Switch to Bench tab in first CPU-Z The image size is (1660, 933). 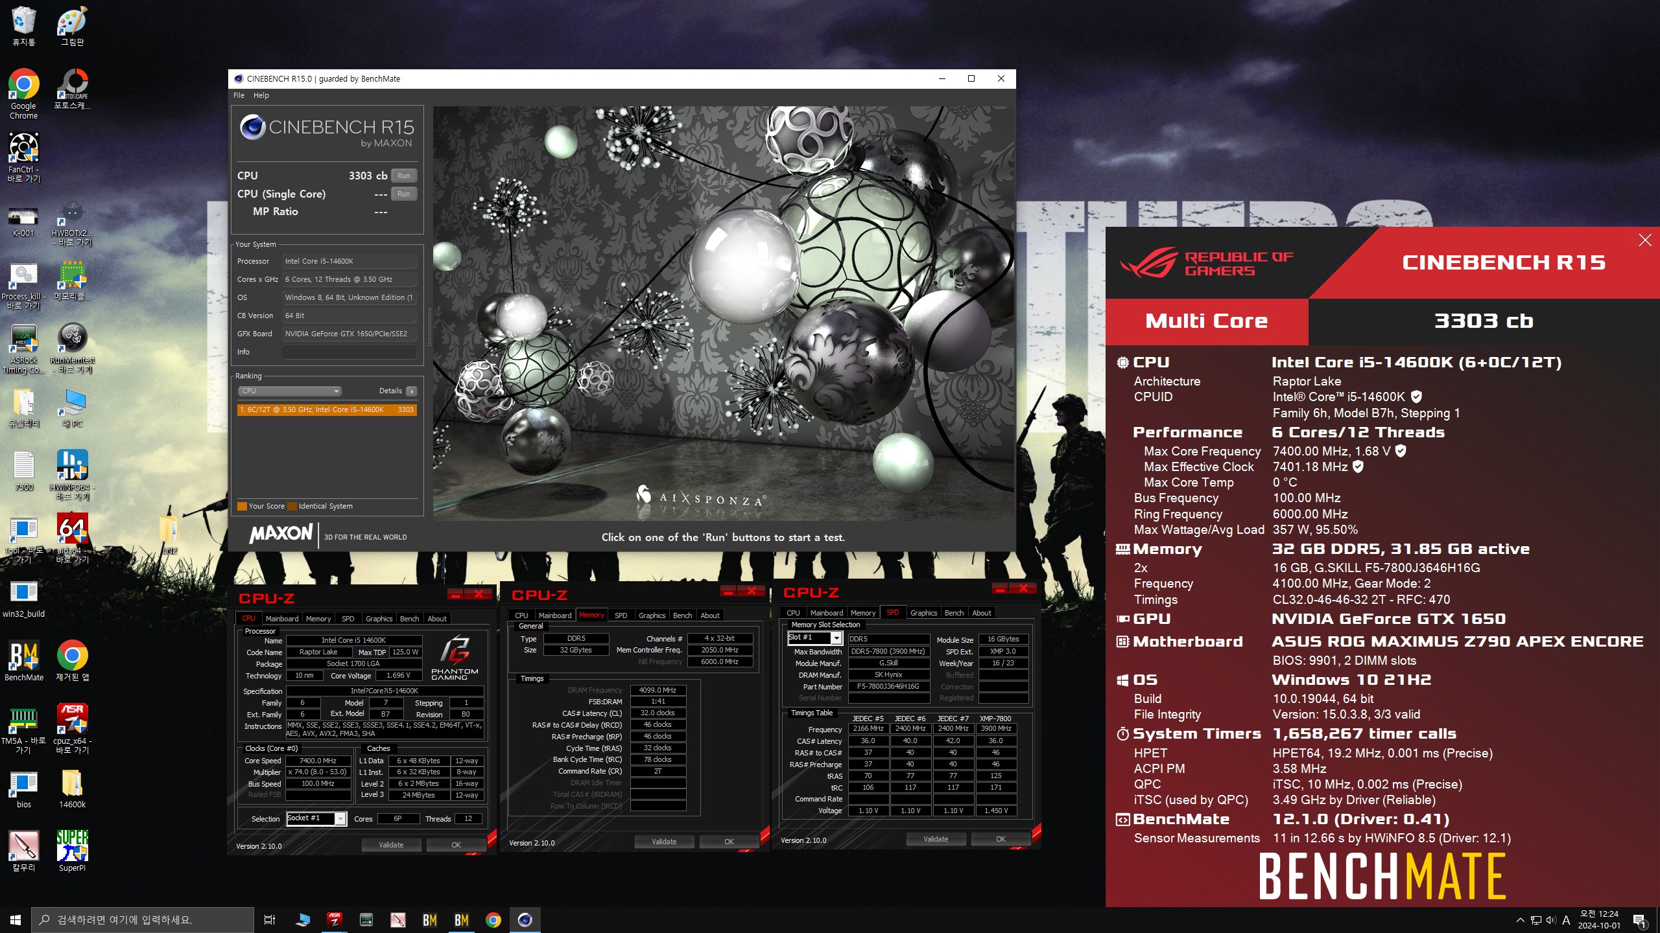(x=409, y=618)
